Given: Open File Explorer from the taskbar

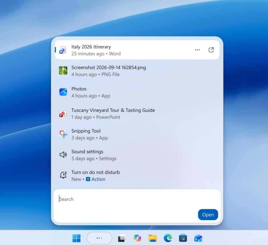Looking at the screenshot, I should pyautogui.click(x=153, y=238).
